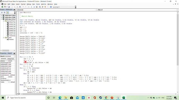Open the Help menu
Screen dimensions: 179x100
click(x=56, y=4)
